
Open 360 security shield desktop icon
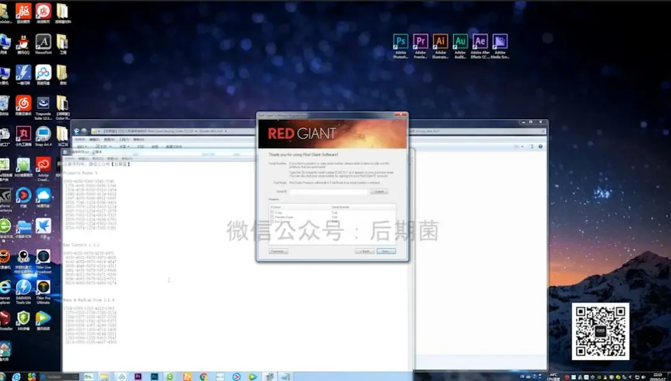(23, 321)
